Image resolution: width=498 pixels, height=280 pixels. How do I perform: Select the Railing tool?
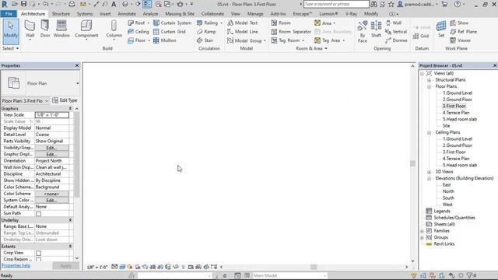209,23
